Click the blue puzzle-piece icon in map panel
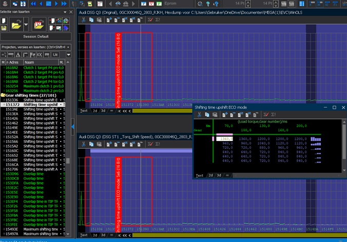Viewport: 347px width, 242px height. [66, 28]
